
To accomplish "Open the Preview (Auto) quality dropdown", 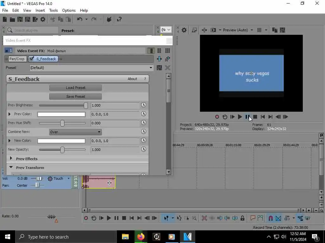I will click(252, 30).
